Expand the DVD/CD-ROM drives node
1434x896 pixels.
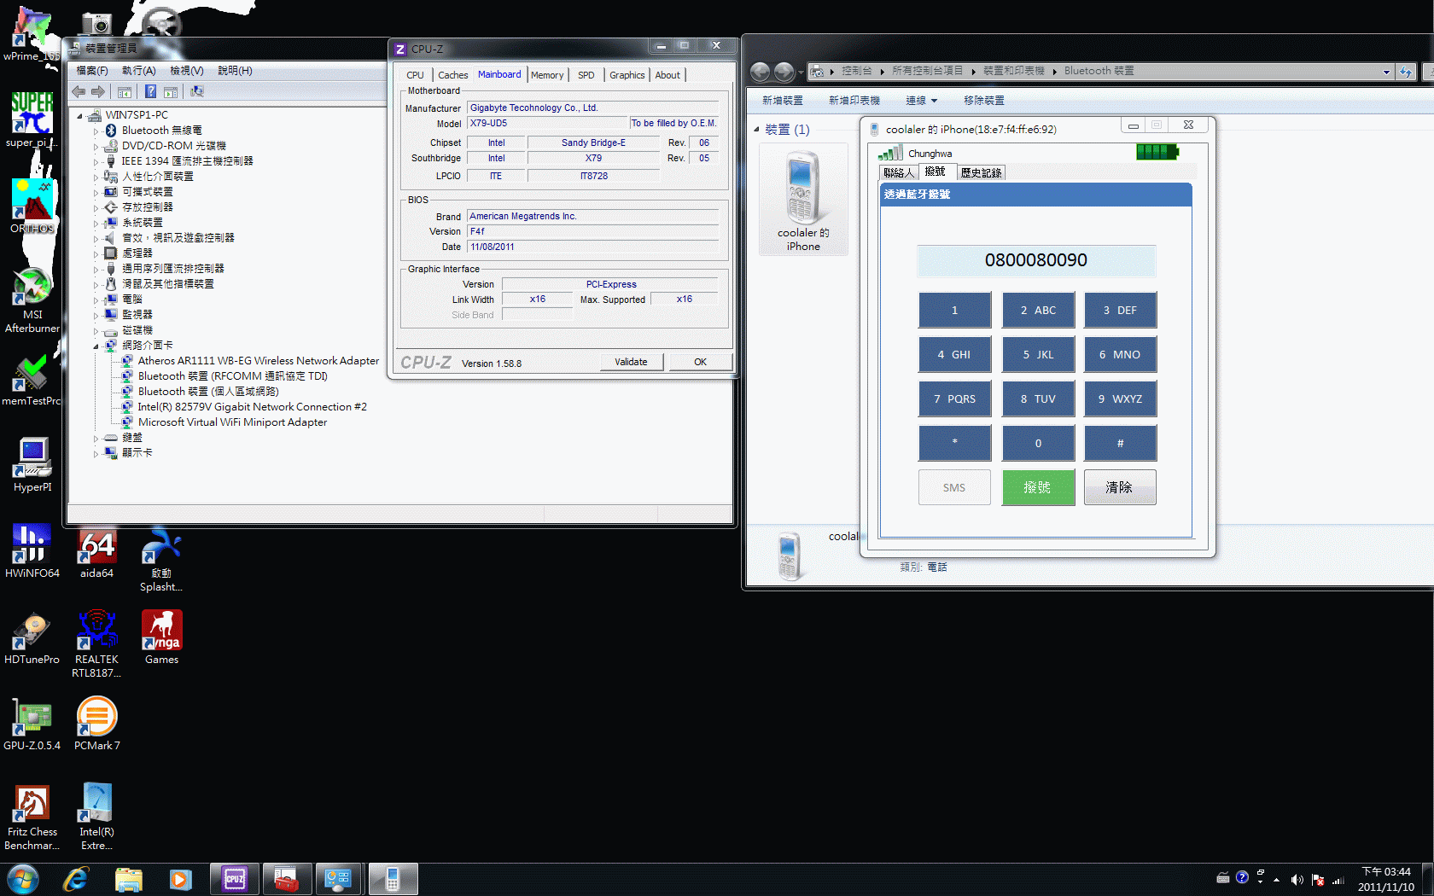pos(96,147)
